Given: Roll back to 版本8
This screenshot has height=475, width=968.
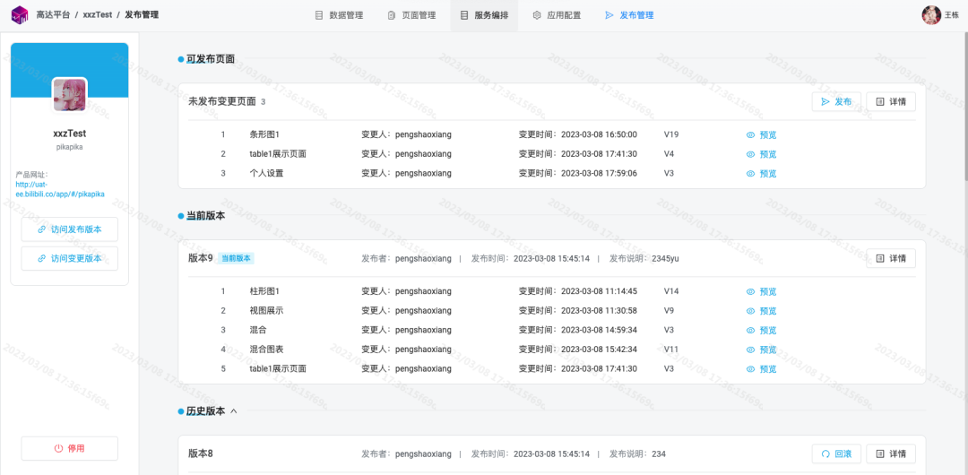Looking at the screenshot, I should [836, 454].
